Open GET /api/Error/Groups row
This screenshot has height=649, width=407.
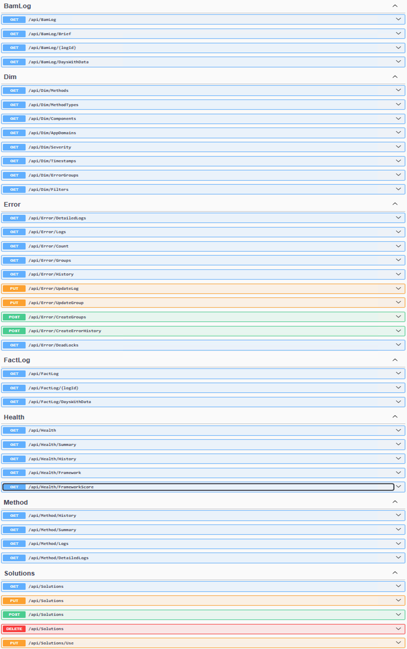click(x=203, y=260)
